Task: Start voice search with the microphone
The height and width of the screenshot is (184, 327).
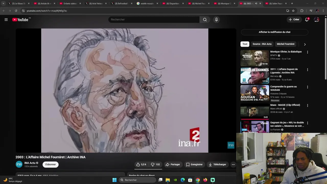Action: pyautogui.click(x=216, y=20)
